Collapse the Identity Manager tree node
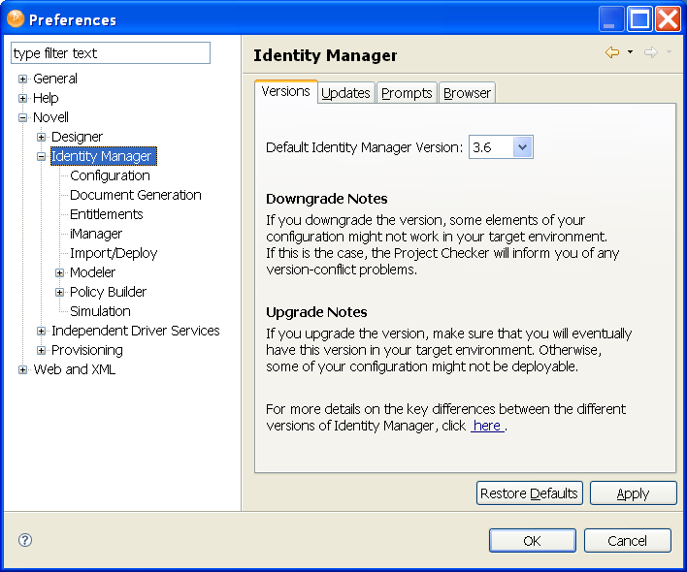Screen dimensions: 687x572 click(42, 156)
